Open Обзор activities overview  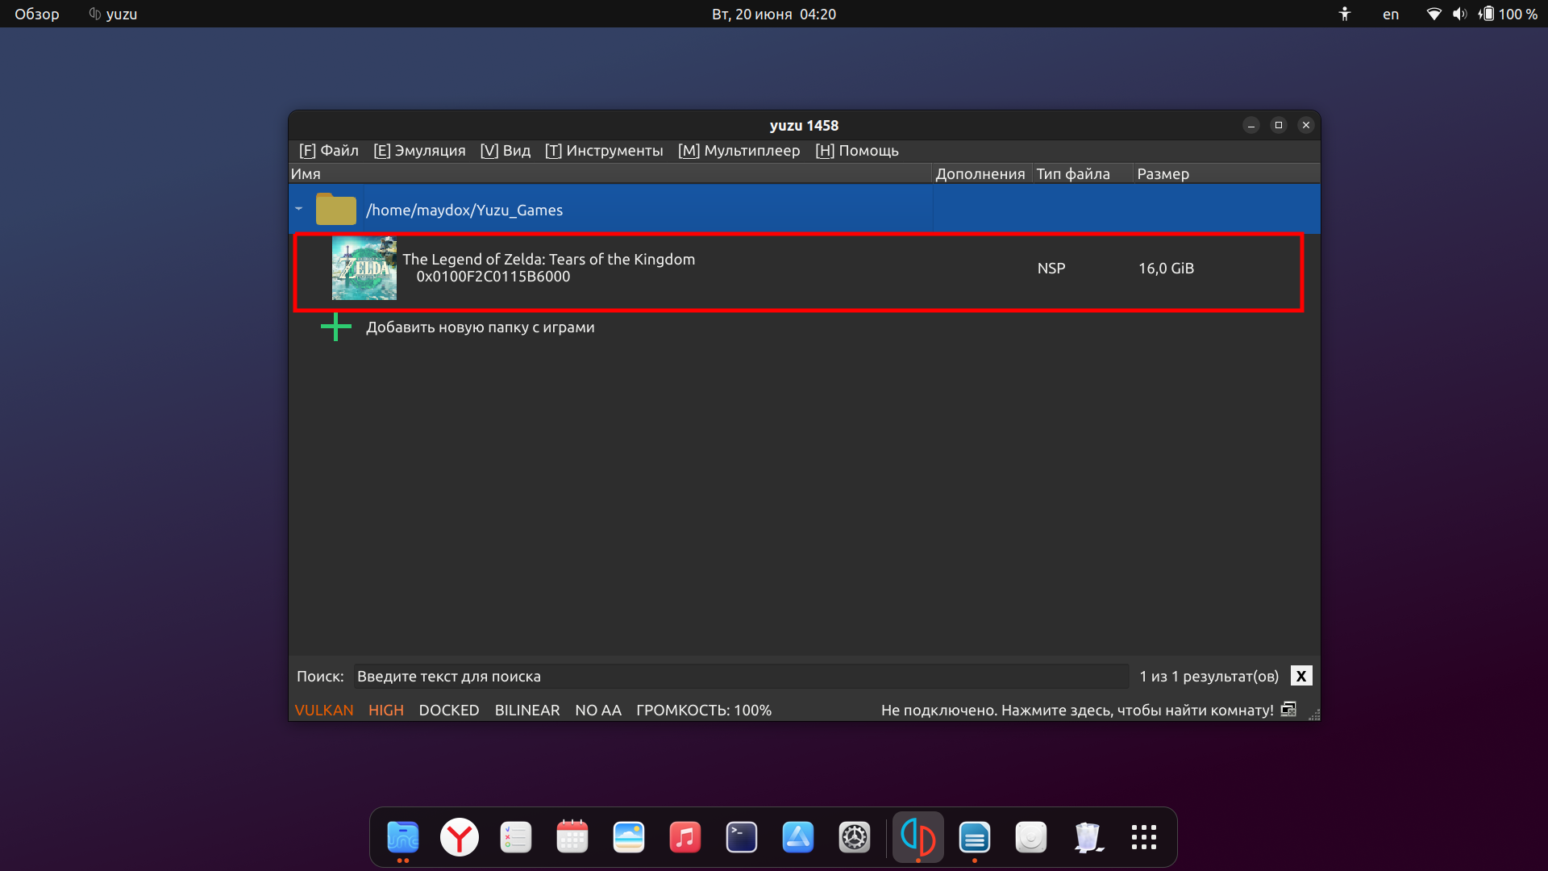click(37, 14)
